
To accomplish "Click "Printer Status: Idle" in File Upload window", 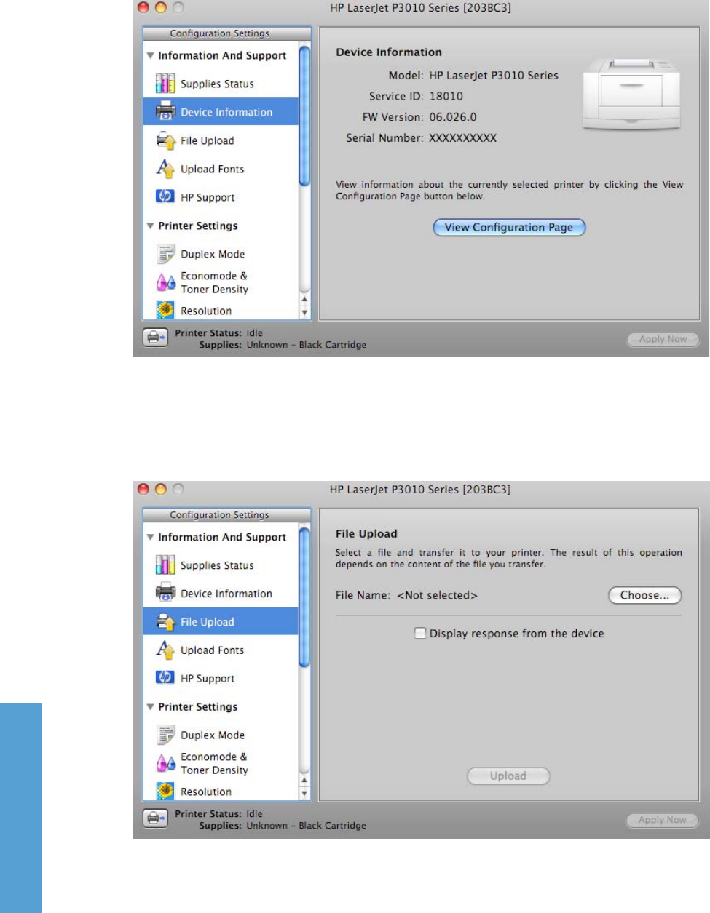I will [218, 814].
